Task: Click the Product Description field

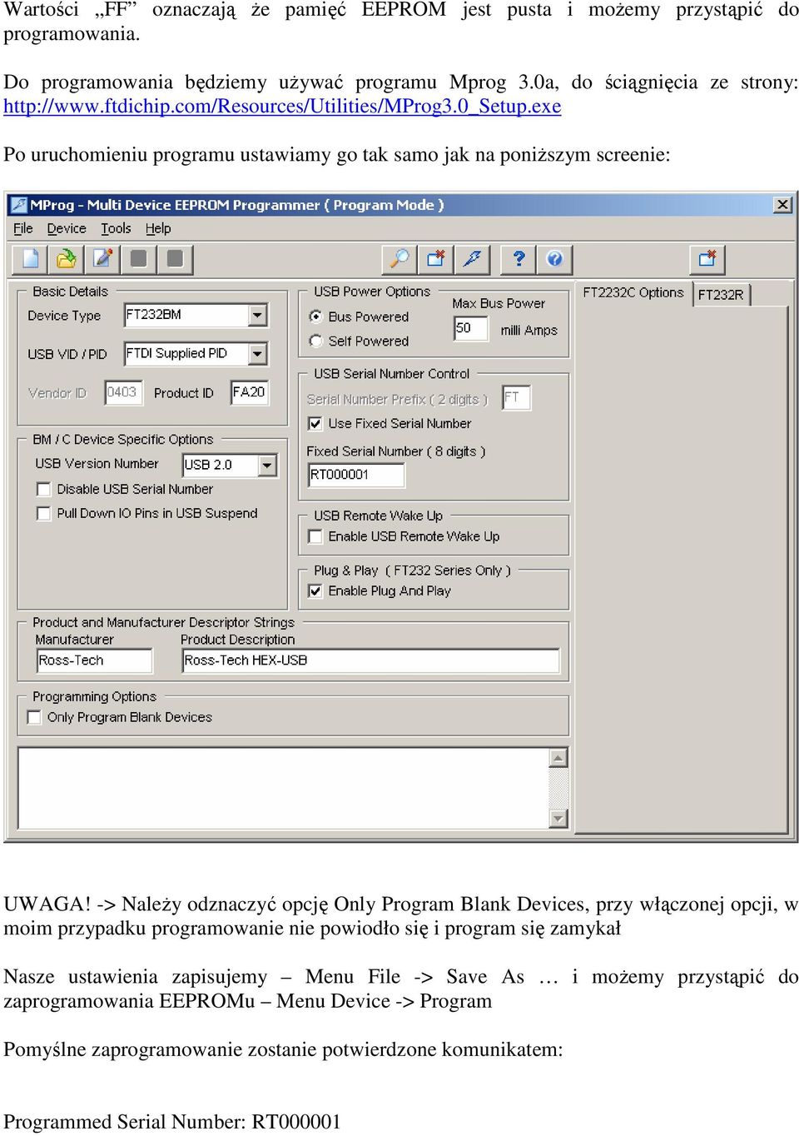Action: click(371, 660)
